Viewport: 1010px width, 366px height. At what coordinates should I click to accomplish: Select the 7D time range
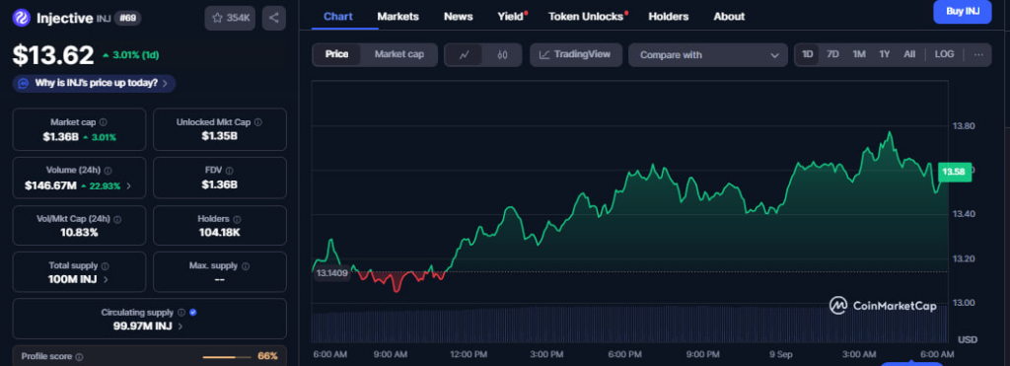[x=832, y=55]
